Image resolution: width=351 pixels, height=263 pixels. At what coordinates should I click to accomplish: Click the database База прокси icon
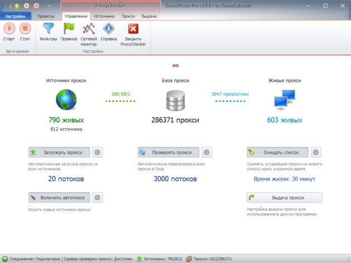pyautogui.click(x=175, y=100)
